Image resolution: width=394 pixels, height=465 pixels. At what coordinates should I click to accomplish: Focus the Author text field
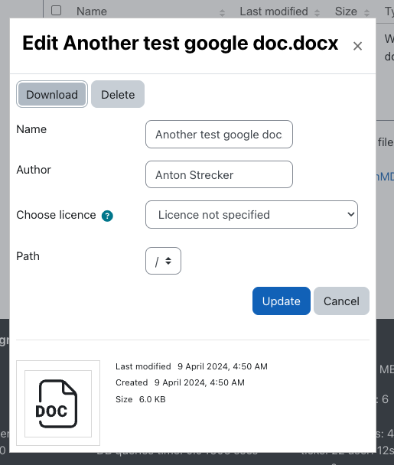[219, 174]
